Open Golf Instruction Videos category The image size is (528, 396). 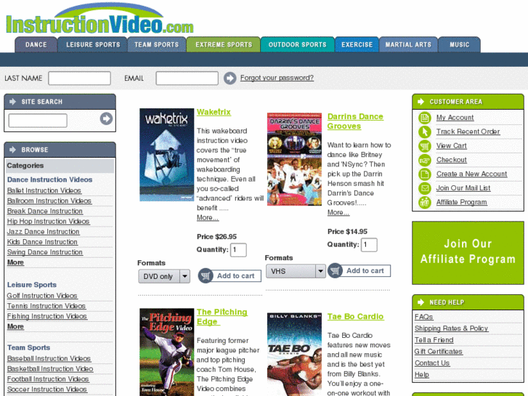tap(42, 296)
